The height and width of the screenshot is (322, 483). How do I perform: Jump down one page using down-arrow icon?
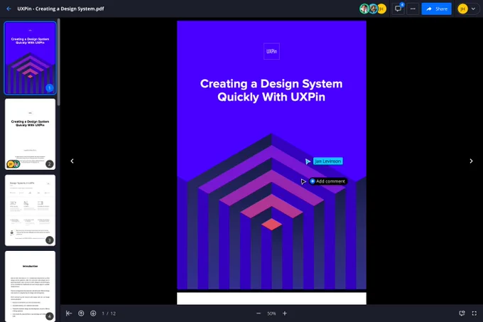click(93, 313)
